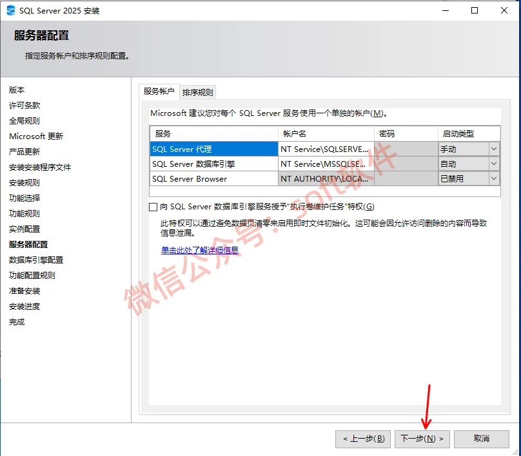Select the Microsoft 更新 step in the sidebar

[36, 137]
